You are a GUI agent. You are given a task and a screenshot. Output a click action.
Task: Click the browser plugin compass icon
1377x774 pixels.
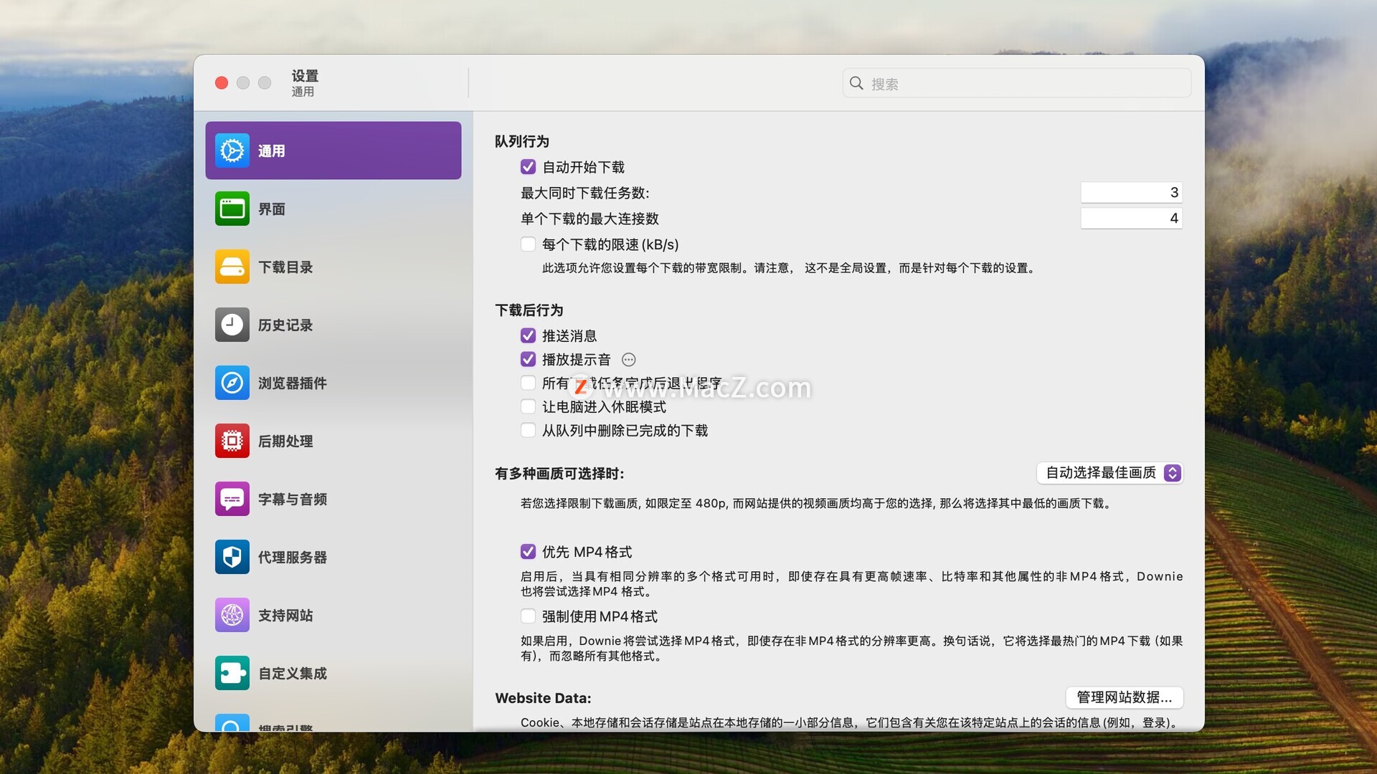click(x=232, y=383)
